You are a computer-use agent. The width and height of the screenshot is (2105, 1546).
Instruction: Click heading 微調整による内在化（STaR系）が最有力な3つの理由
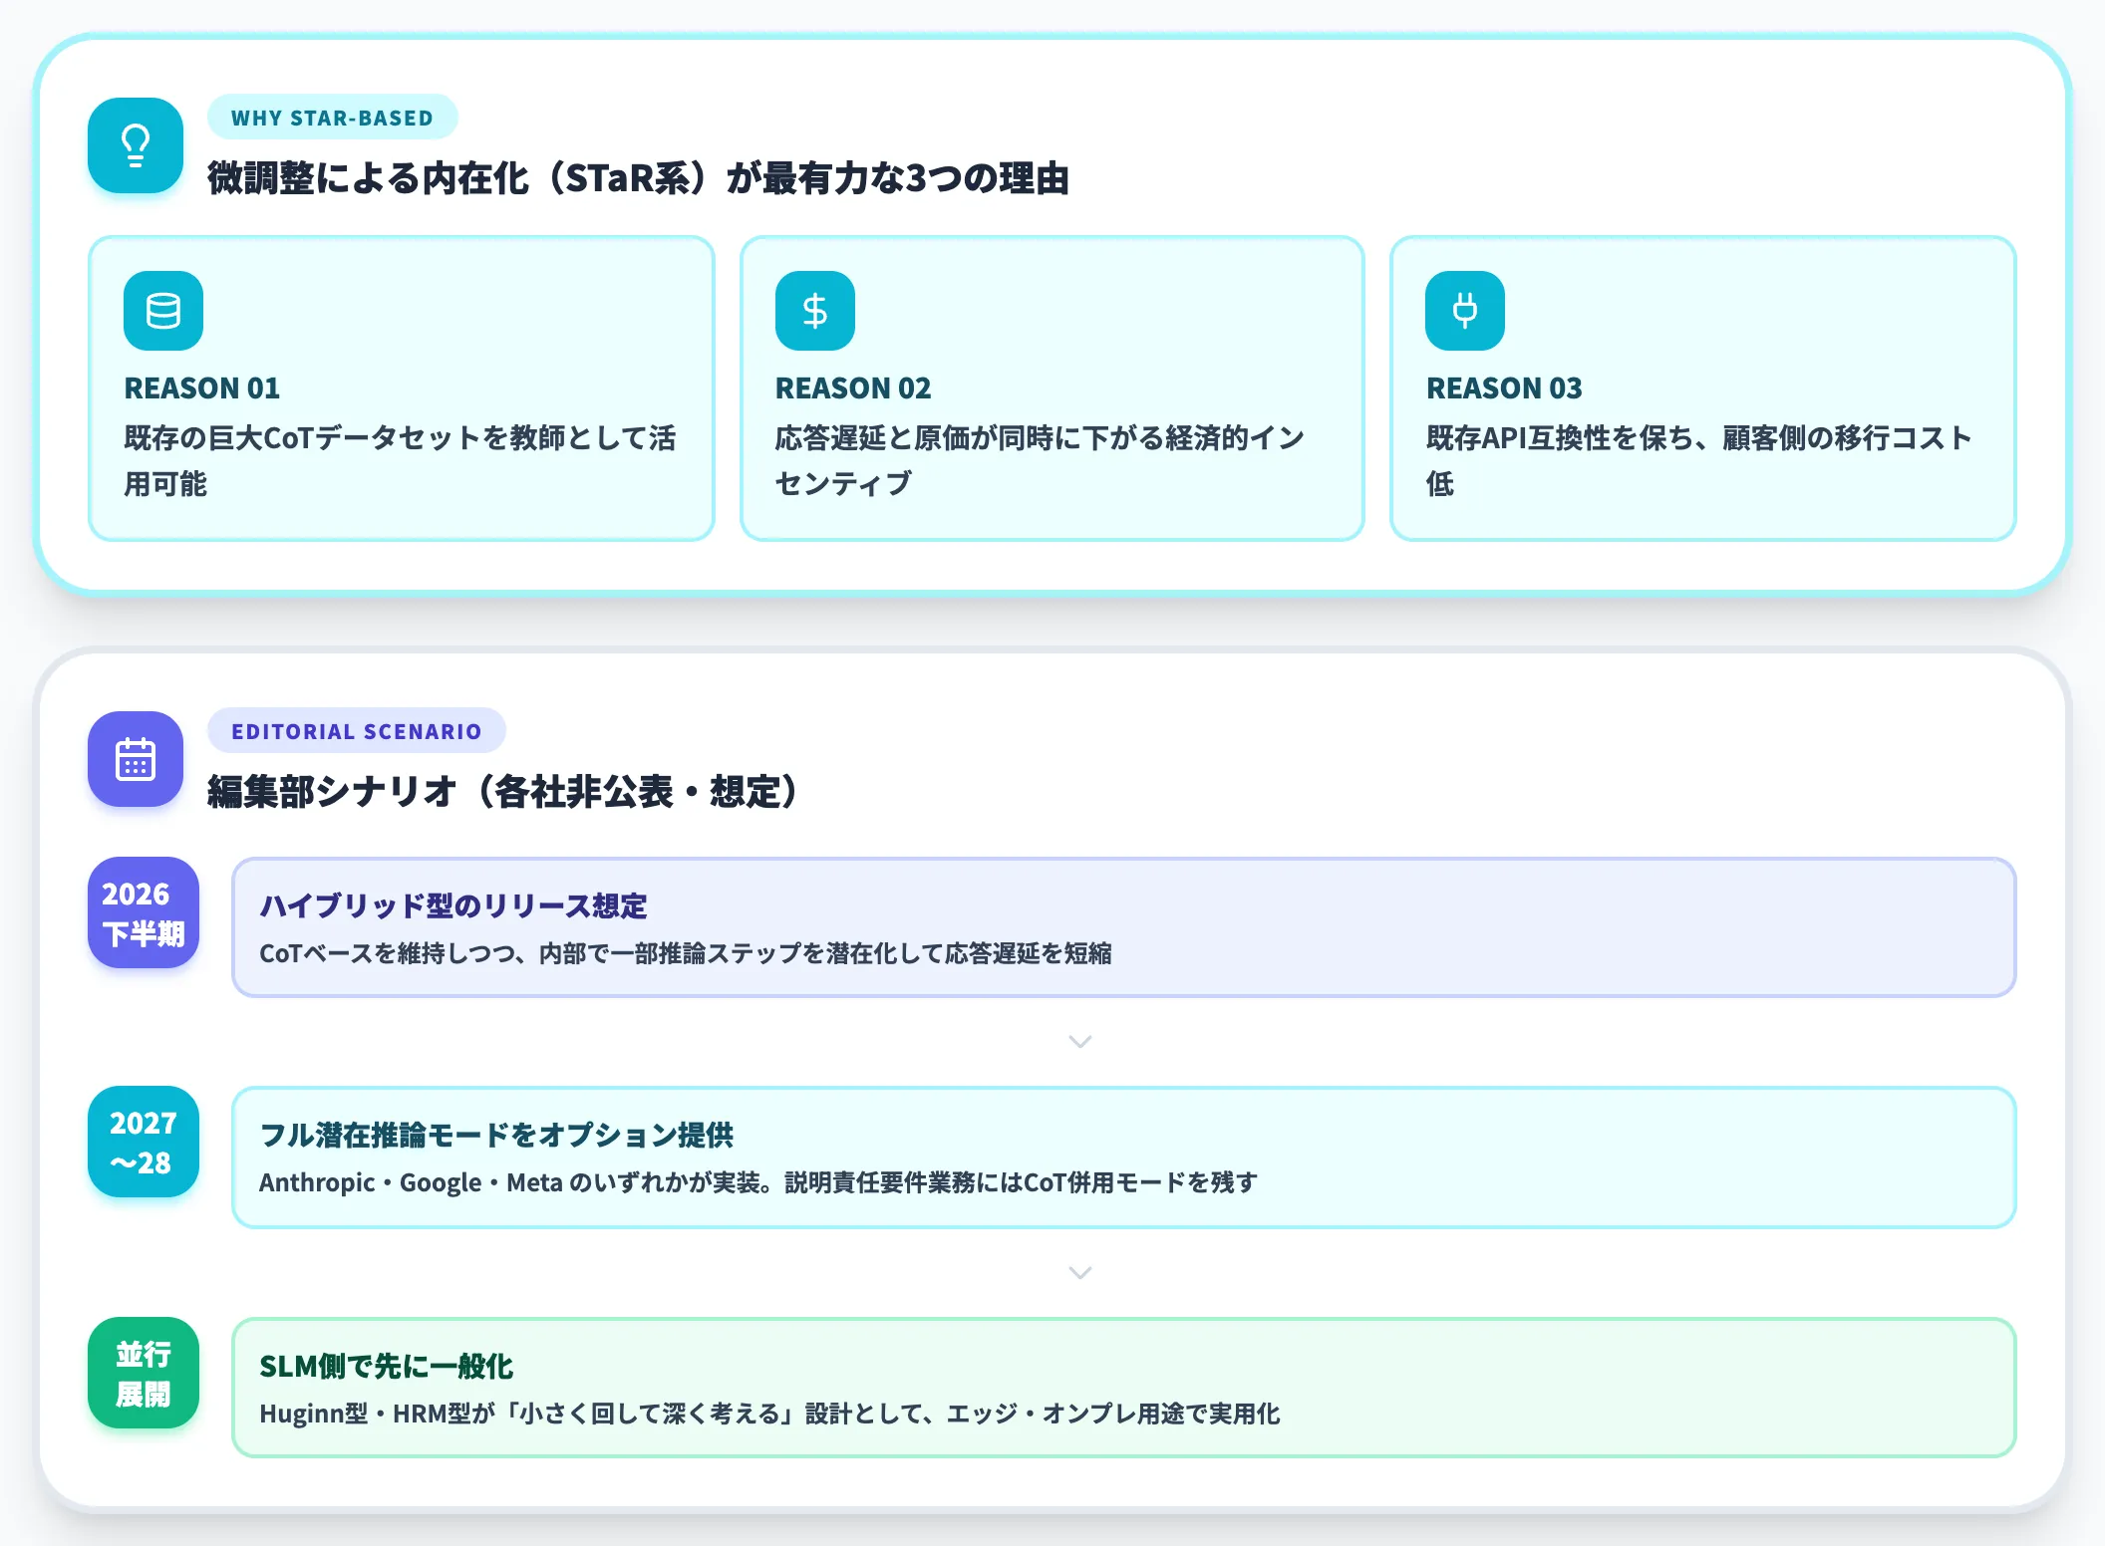[638, 178]
